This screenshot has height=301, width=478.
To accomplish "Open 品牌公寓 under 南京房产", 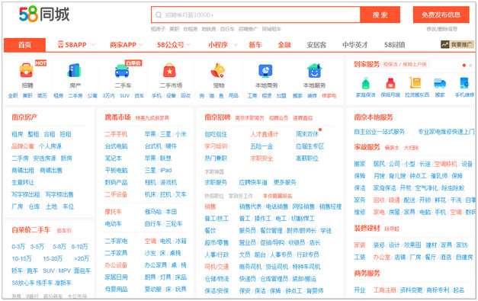I will point(23,146).
